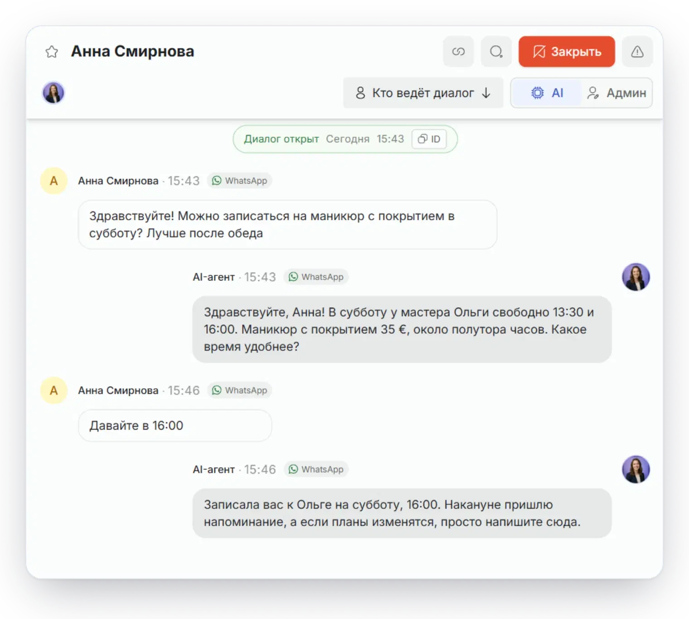Click Анна Смирнова avatar at 15:43 message
This screenshot has width=689, height=619.
[54, 181]
